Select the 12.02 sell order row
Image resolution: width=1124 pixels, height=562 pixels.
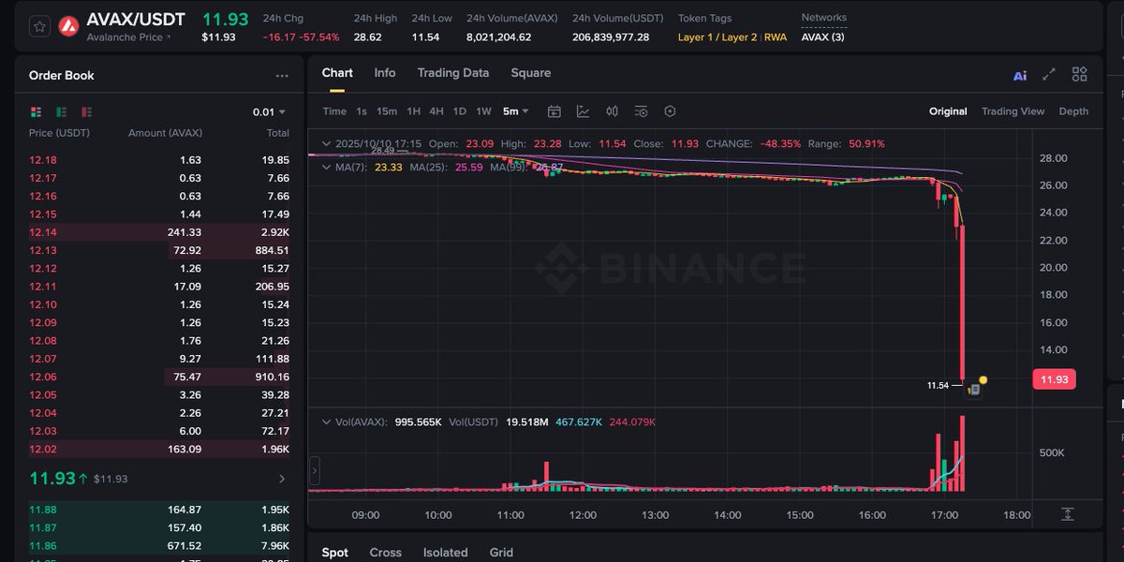pyautogui.click(x=159, y=449)
